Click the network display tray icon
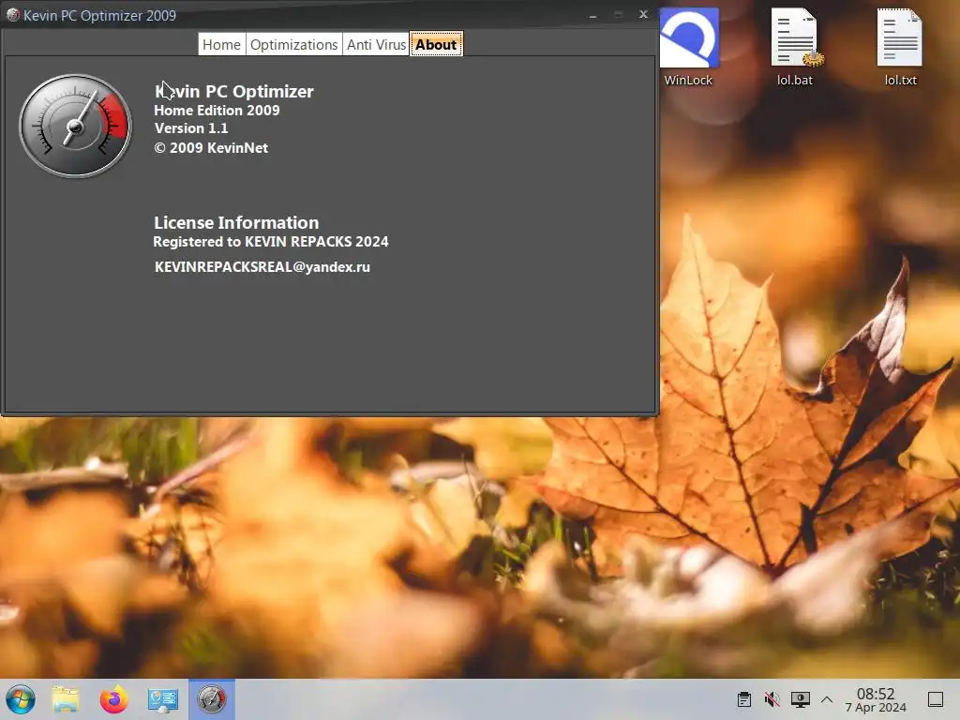960x720 pixels. point(801,699)
